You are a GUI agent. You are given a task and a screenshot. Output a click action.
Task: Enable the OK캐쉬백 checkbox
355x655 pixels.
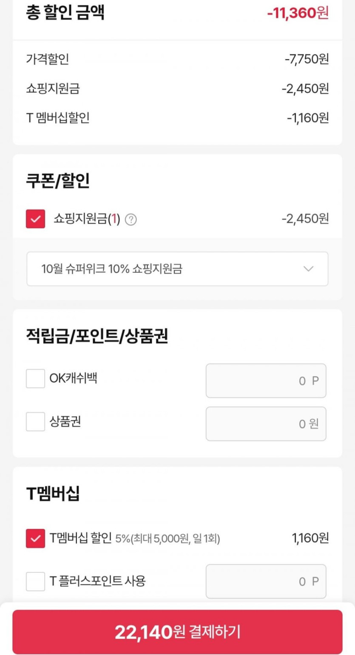click(x=35, y=378)
